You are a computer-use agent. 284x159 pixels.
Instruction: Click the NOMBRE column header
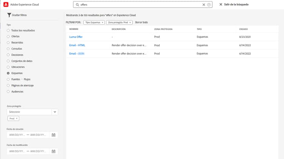[x=74, y=29]
